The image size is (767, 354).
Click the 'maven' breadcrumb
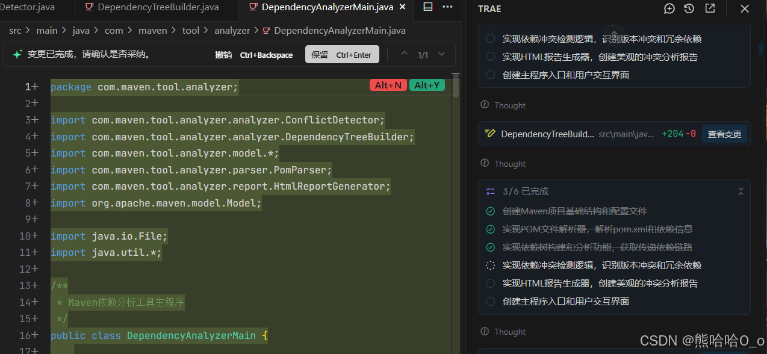tap(153, 30)
